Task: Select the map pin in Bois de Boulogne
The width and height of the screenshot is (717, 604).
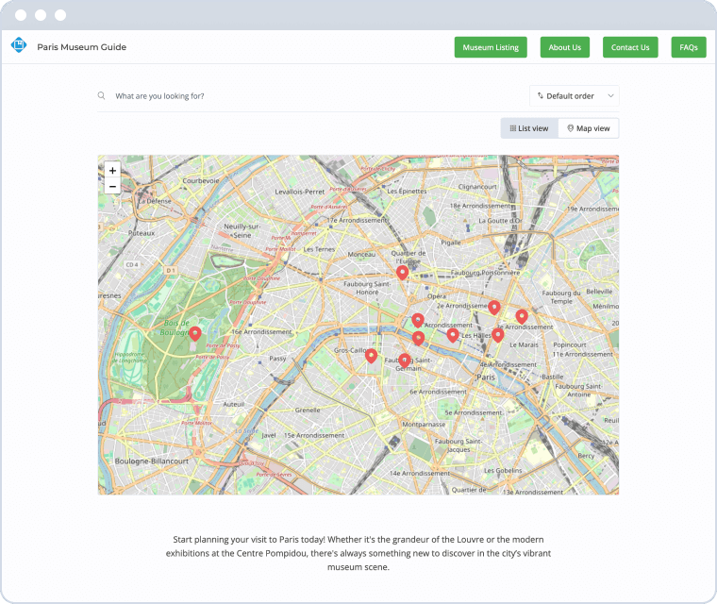Action: (x=194, y=333)
